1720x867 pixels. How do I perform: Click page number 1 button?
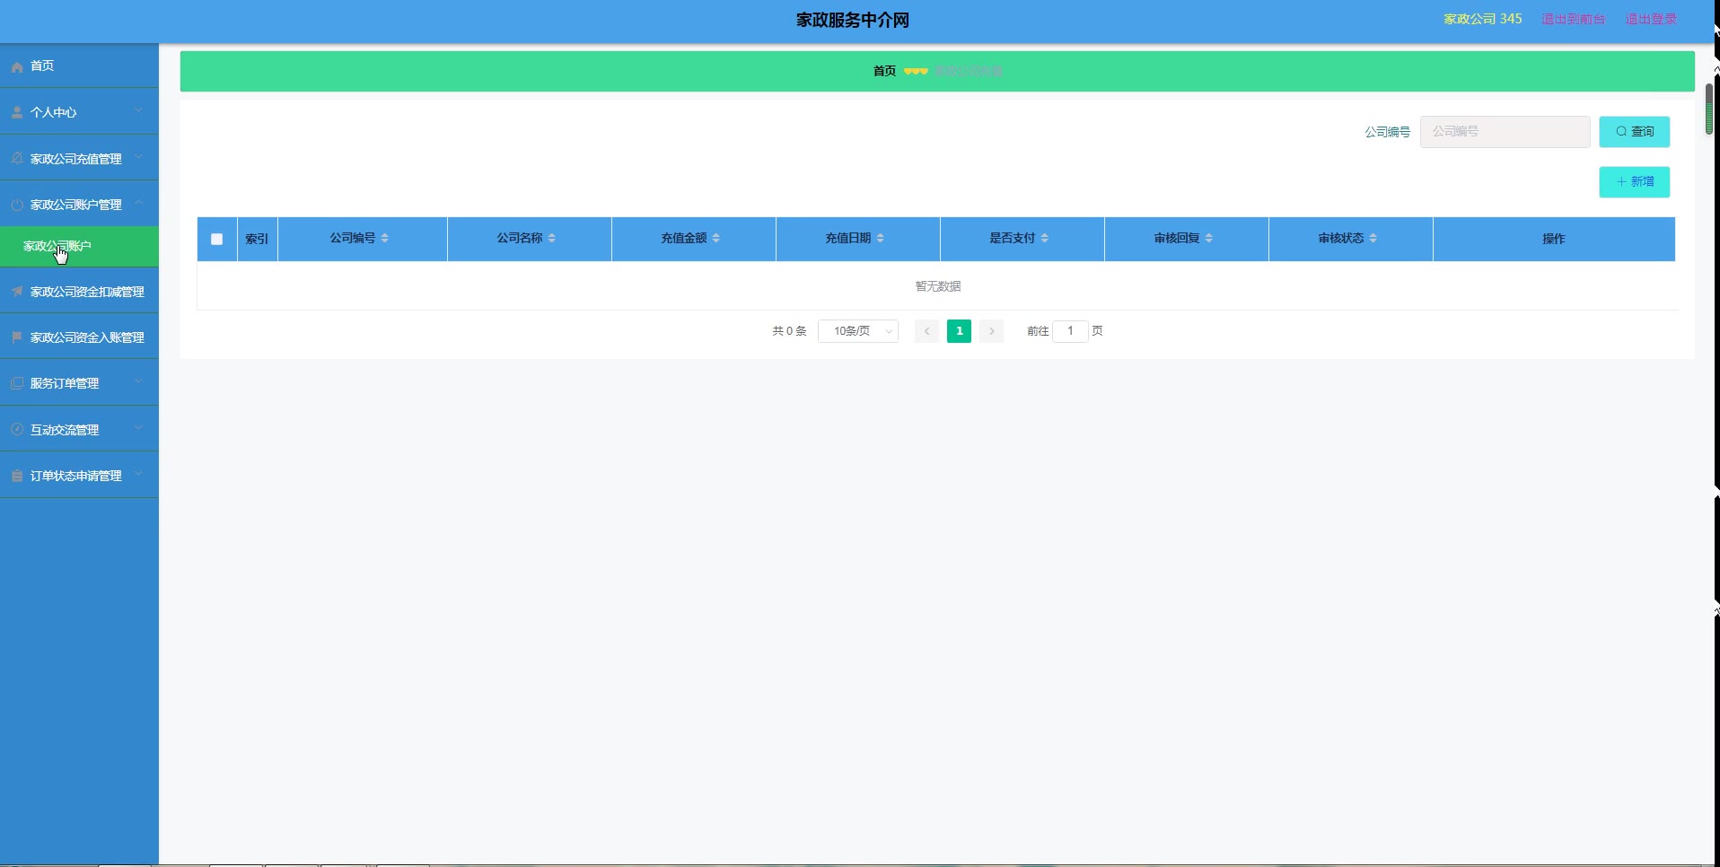pyautogui.click(x=959, y=331)
